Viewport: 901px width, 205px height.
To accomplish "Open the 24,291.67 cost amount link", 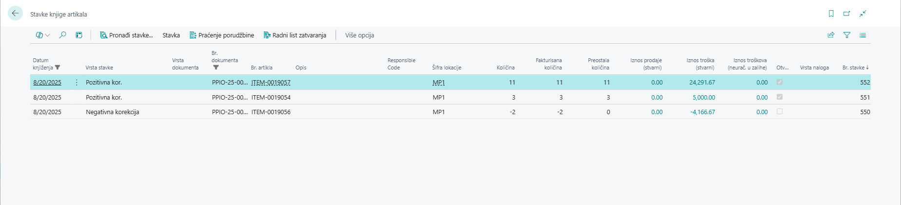I will pyautogui.click(x=702, y=83).
